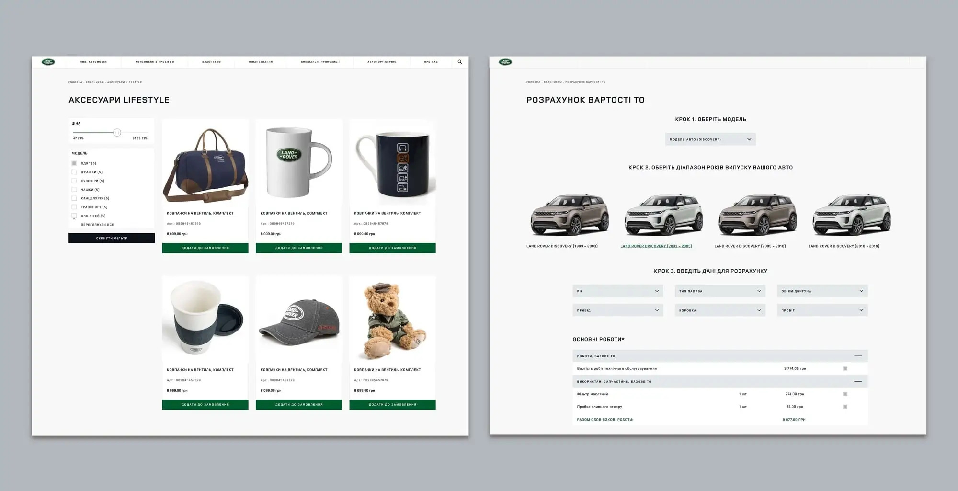Toggle checkbox for Фільтр масляний row
958x491 pixels.
click(x=845, y=394)
